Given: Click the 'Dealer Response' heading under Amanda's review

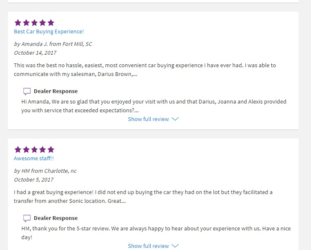Looking at the screenshot, I should tap(56, 91).
